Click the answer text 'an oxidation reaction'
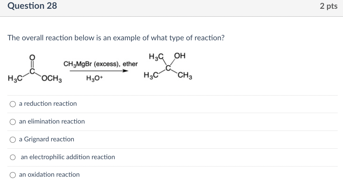The height and width of the screenshot is (184, 343). point(49,175)
